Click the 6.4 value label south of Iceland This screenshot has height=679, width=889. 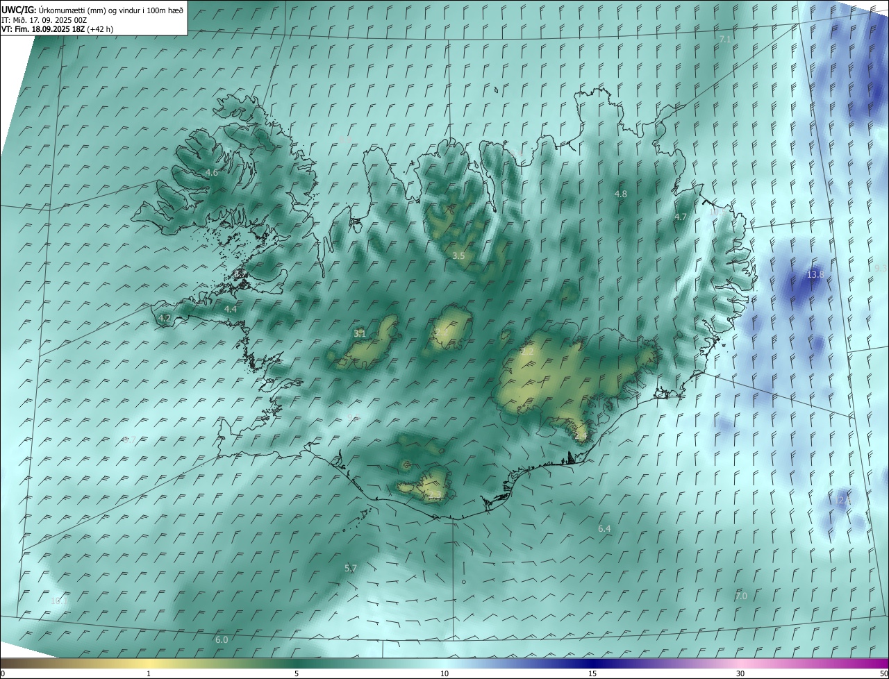click(x=604, y=529)
